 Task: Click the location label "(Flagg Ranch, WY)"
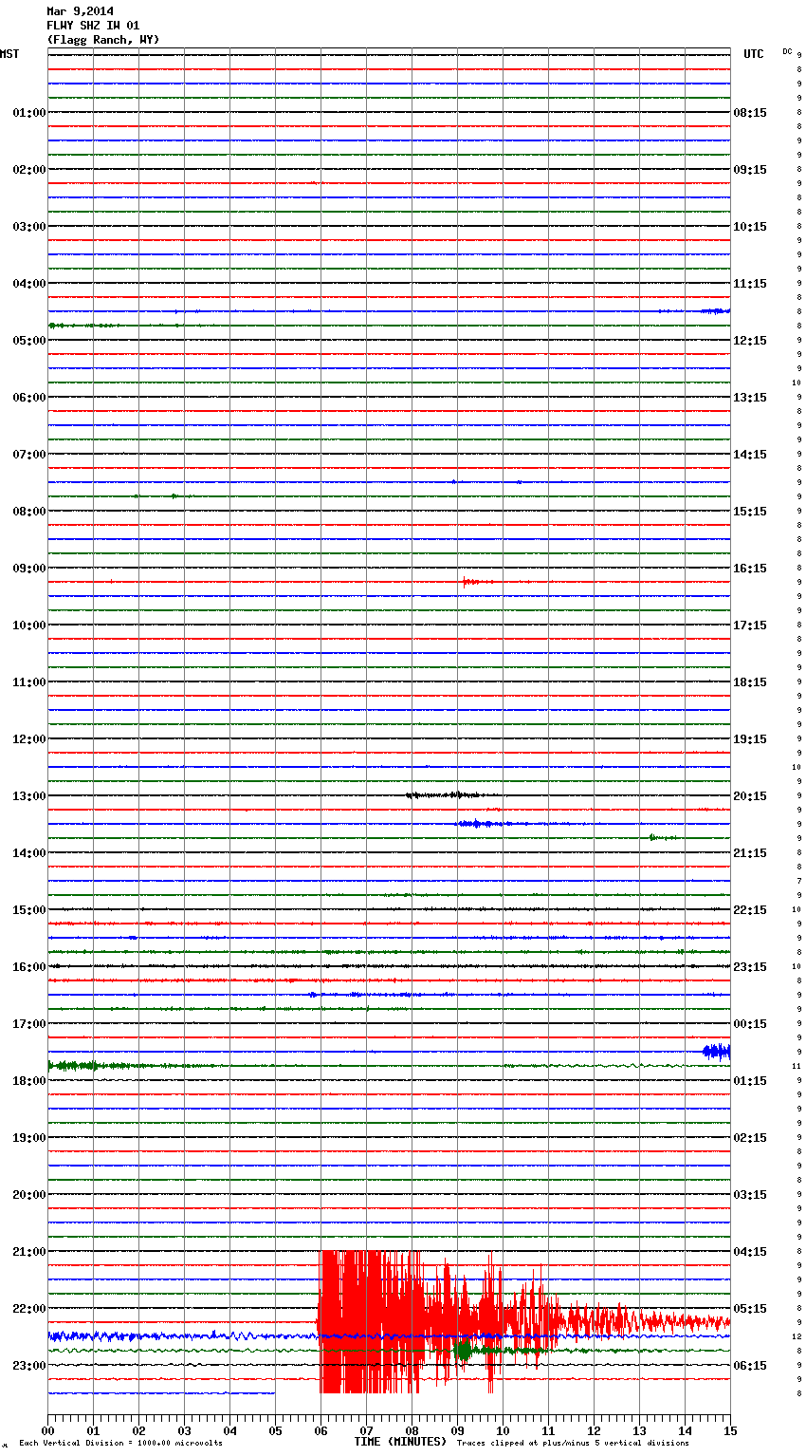point(103,40)
